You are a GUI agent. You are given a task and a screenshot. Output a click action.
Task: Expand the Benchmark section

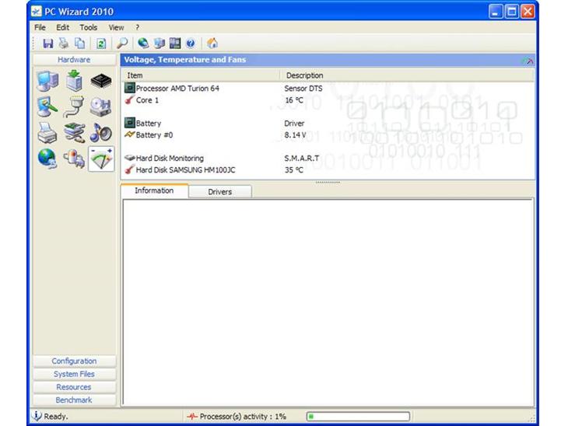[x=74, y=400]
